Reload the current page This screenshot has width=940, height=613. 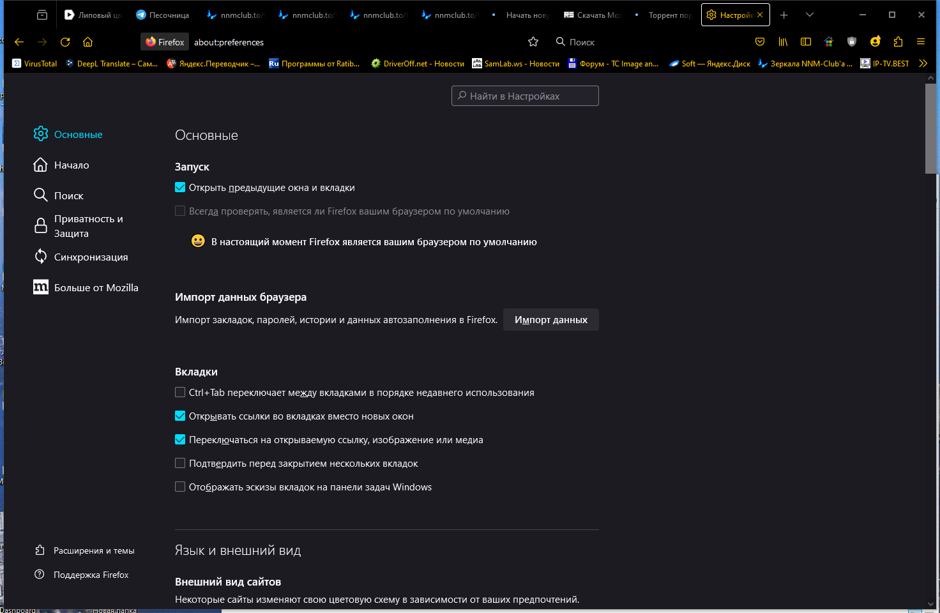pos(65,42)
